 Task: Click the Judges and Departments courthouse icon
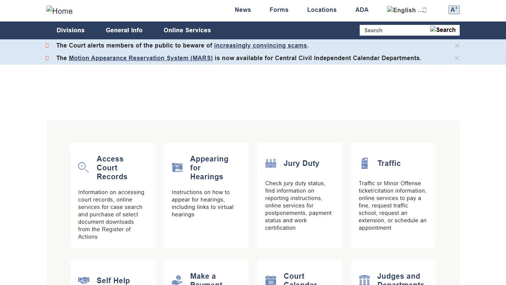[364, 280]
